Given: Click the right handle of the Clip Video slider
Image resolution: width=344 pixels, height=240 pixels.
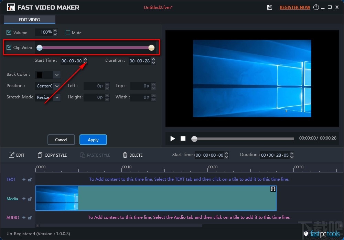Looking at the screenshot, I should [x=151, y=48].
